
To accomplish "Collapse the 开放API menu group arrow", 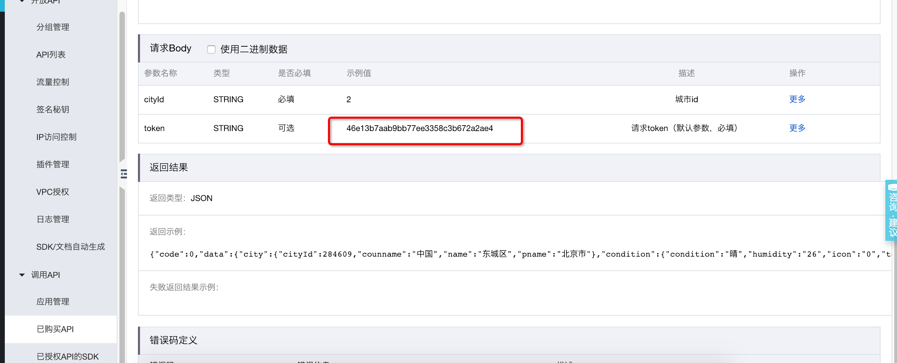I will point(22,1).
